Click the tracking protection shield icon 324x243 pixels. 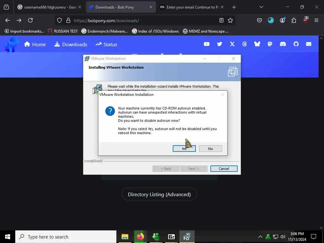point(59,20)
